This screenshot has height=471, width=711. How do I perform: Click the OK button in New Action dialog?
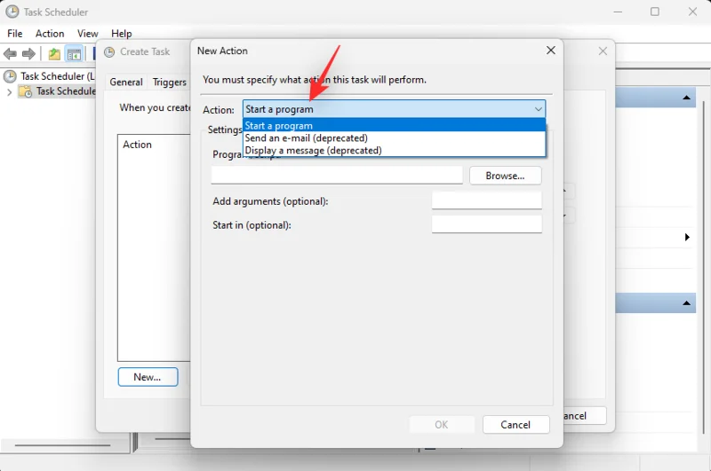click(442, 424)
